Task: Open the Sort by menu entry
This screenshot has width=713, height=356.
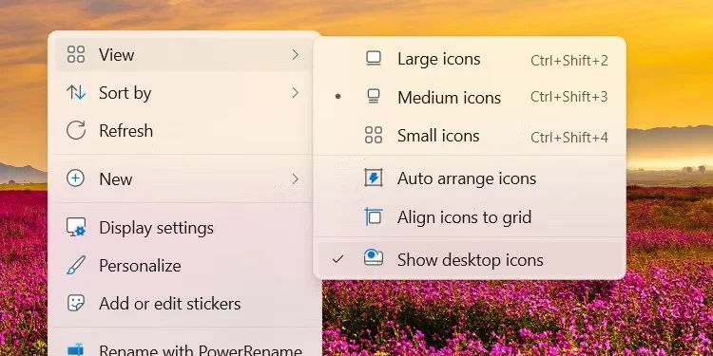Action: 185,93
